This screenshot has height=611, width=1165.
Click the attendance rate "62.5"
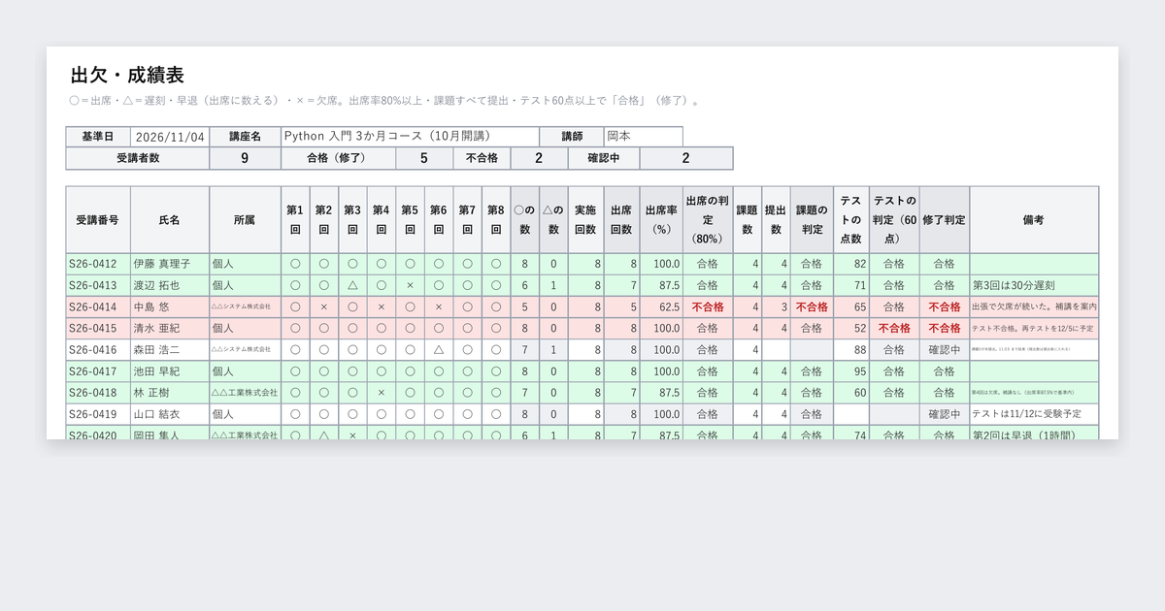pos(666,306)
